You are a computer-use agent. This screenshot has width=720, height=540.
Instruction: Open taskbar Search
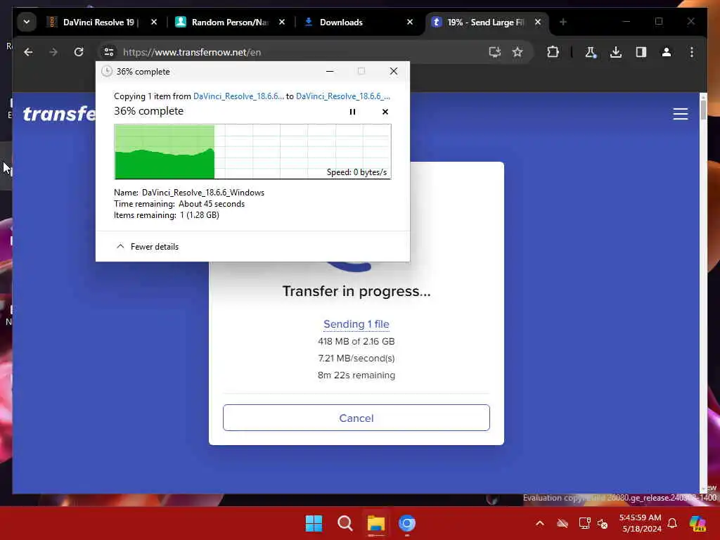pyautogui.click(x=345, y=523)
